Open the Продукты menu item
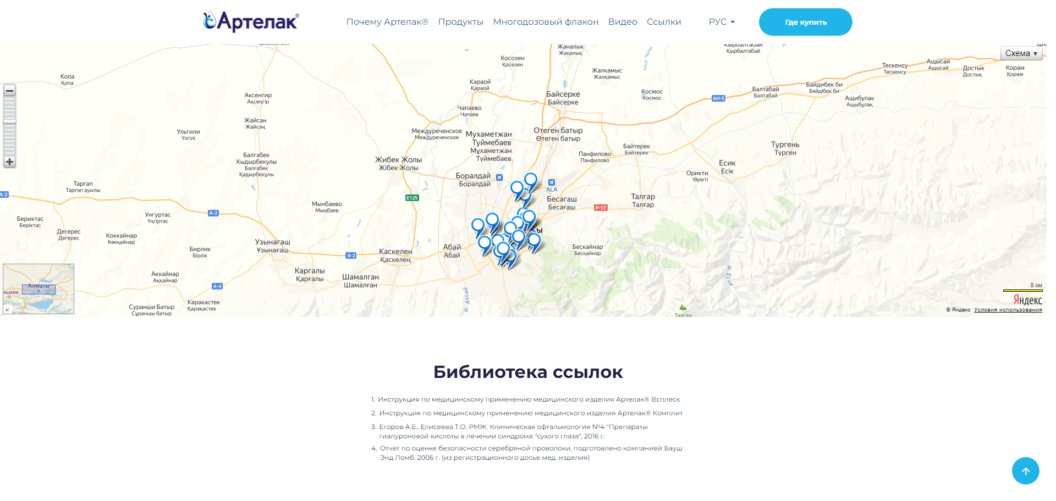1056x501 pixels. 460,22
